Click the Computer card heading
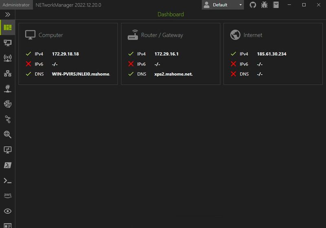This screenshot has height=228, width=326. 51,35
